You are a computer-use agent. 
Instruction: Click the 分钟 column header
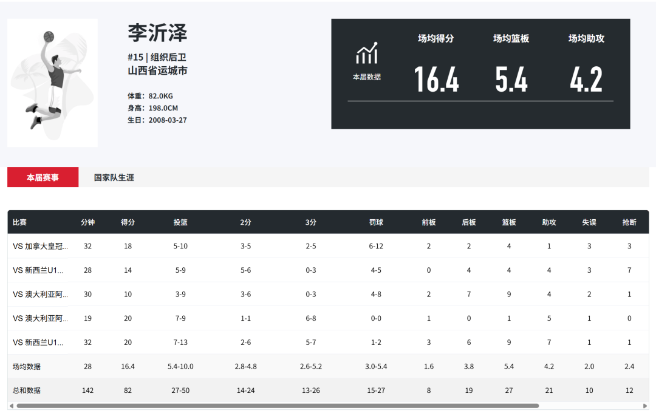click(x=87, y=222)
